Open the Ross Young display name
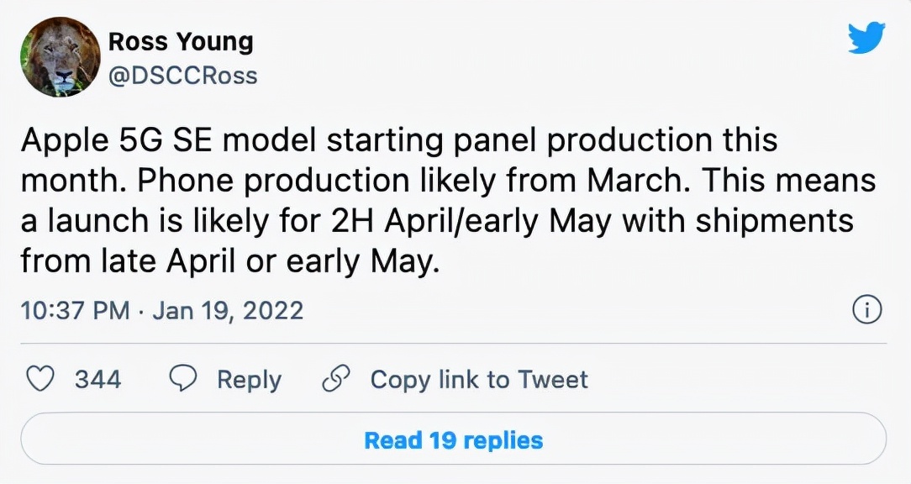 click(181, 41)
